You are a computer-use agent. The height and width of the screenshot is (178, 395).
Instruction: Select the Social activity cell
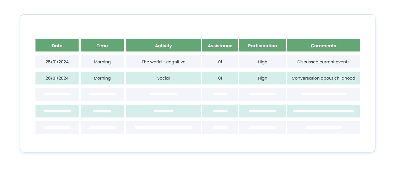(163, 78)
